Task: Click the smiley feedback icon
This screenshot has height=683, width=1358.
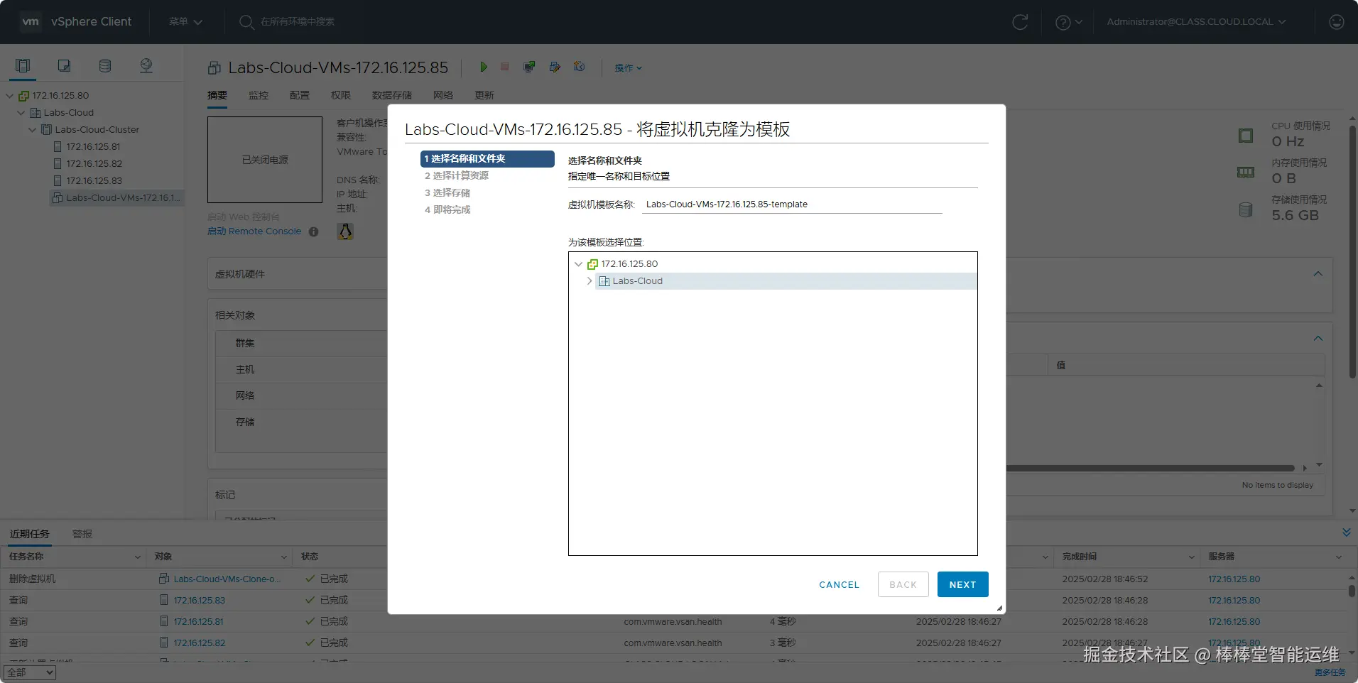Action: click(x=1337, y=22)
